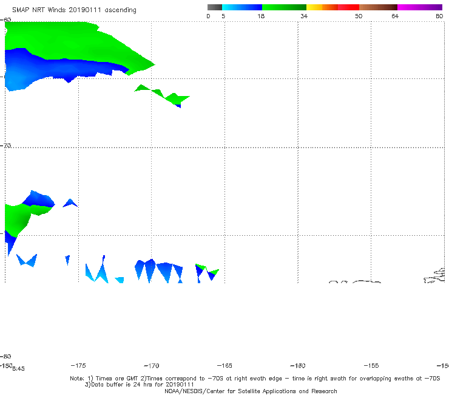Select the "-165" longitude axis label
449x395 pixels.
pyautogui.click(x=224, y=365)
